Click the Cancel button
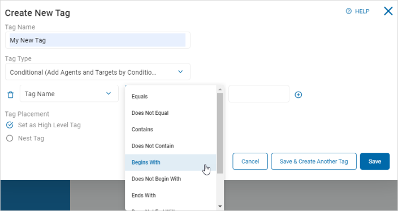Screen dimensions: 398x211 coord(250,161)
